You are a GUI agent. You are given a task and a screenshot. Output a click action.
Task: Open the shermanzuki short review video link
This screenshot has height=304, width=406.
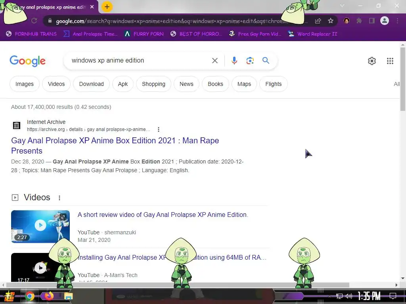click(x=163, y=215)
